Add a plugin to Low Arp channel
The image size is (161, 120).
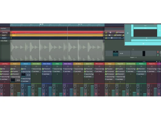[x=5, y=82]
